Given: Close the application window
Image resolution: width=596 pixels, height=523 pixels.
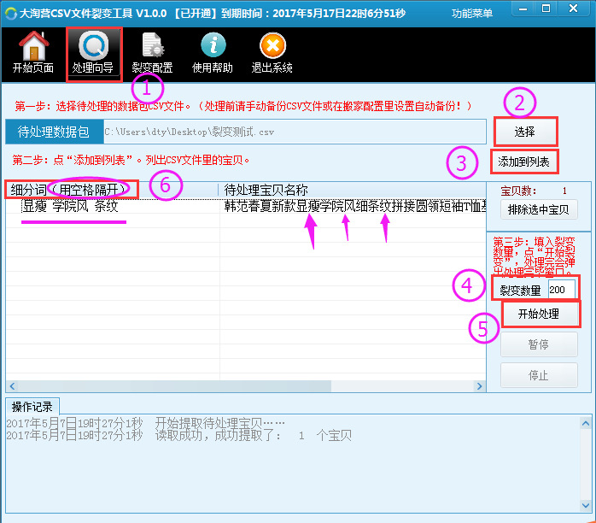Looking at the screenshot, I should (x=574, y=9).
